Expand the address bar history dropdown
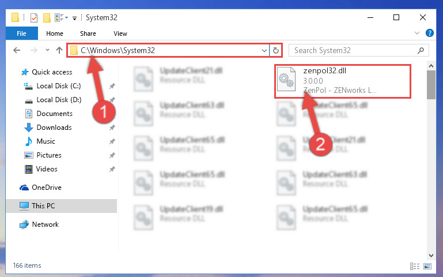 pos(264,51)
